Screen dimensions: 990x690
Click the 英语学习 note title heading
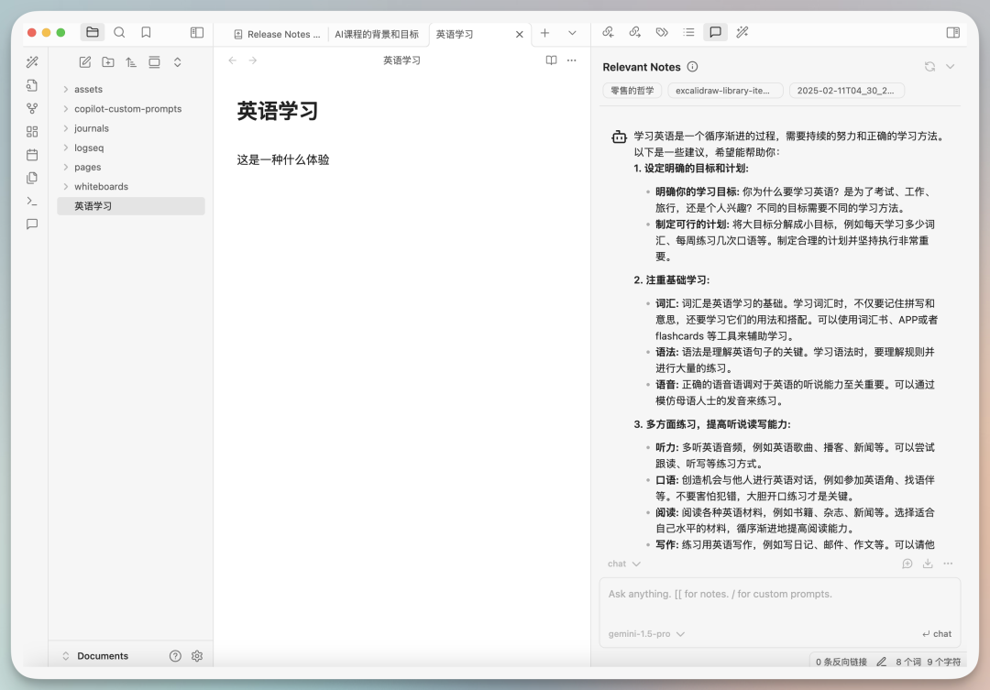(278, 111)
